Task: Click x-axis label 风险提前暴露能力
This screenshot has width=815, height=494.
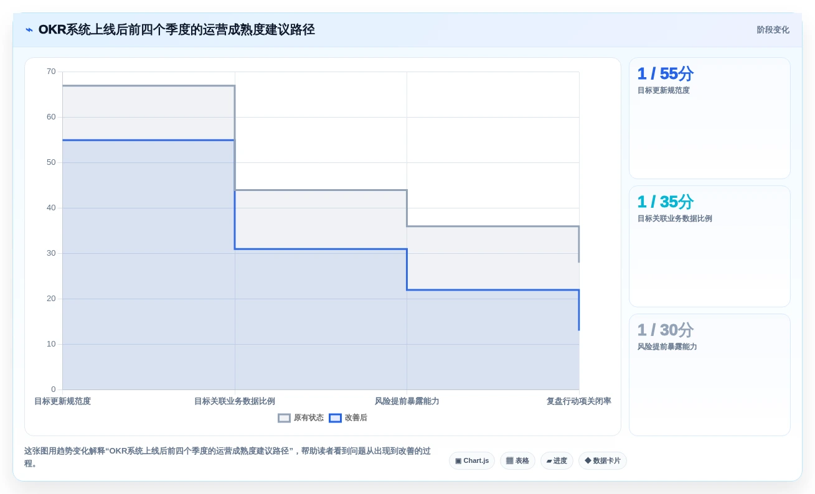Action: 407,401
